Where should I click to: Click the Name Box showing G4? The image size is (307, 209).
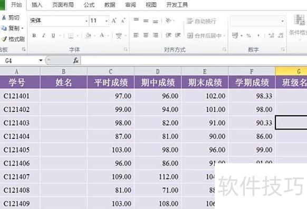(x=19, y=61)
